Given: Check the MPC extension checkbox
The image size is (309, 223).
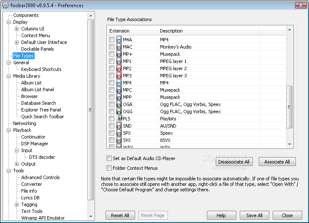Looking at the screenshot, I should [111, 90].
